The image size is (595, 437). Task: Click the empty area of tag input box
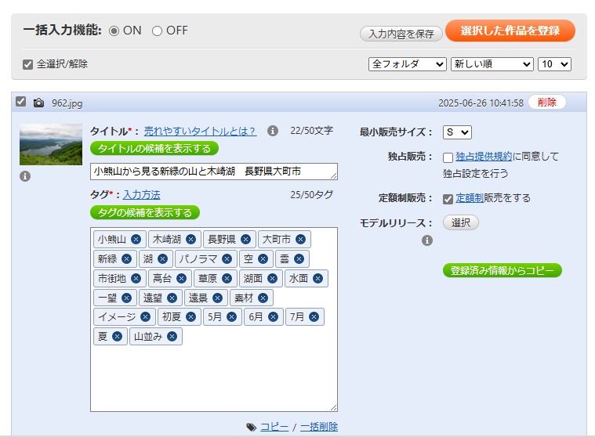click(x=214, y=377)
